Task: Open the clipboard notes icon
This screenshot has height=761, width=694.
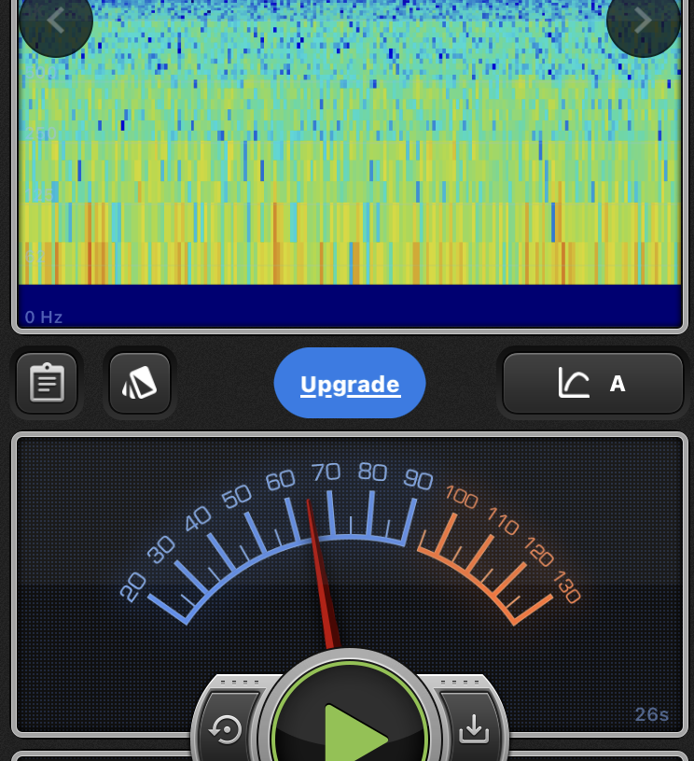Action: pyautogui.click(x=47, y=383)
